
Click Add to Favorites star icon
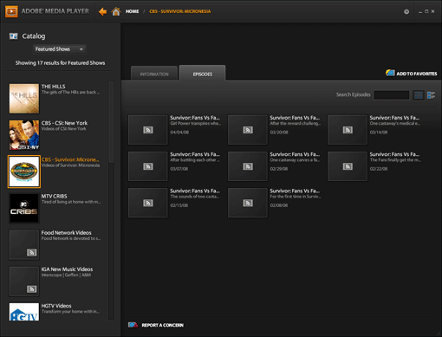(x=390, y=73)
